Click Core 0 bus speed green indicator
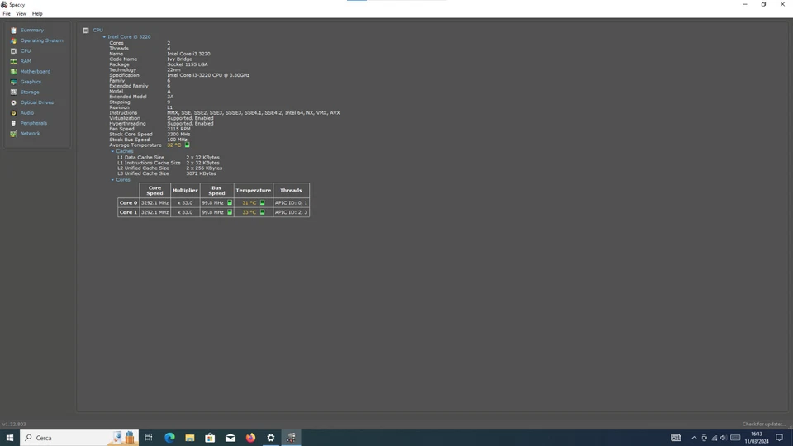Screen dimensions: 793x446 point(230,203)
